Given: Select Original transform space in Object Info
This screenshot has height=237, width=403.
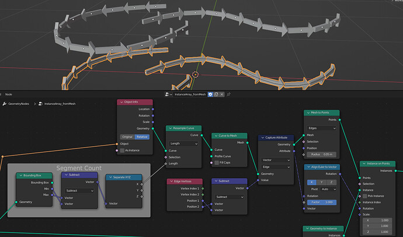Looking at the screenshot, I should (127, 137).
